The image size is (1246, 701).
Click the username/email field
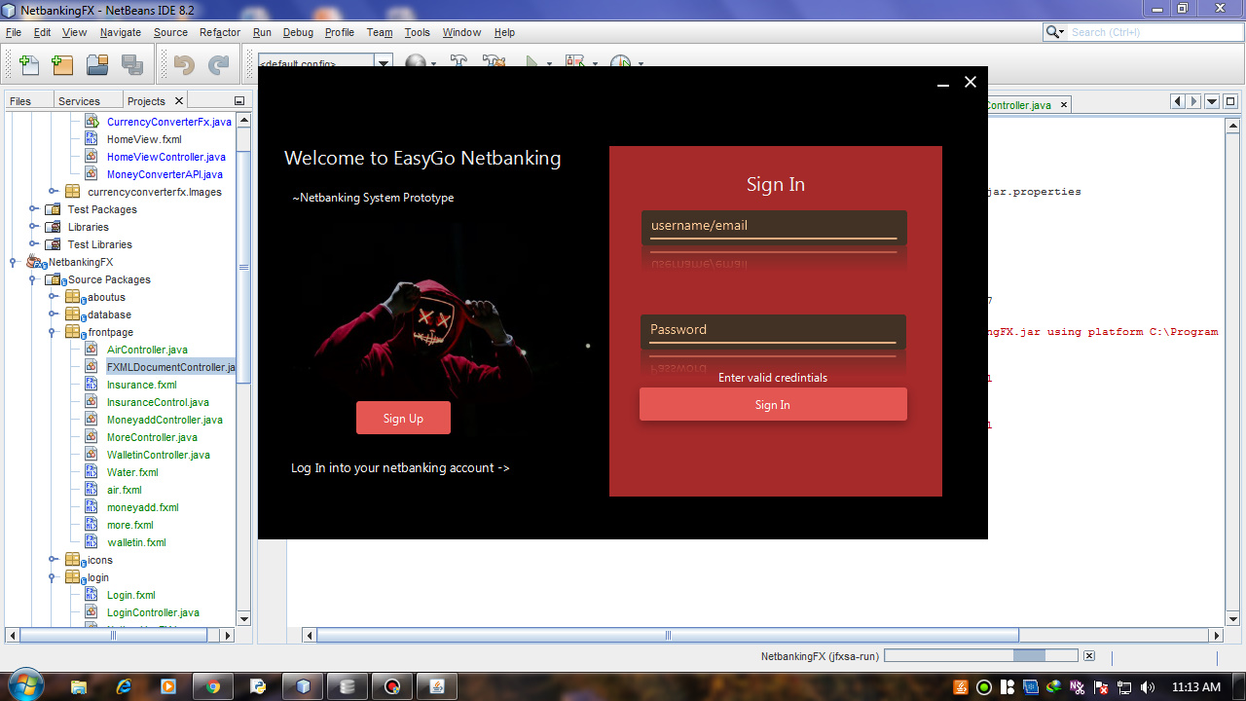[774, 227]
